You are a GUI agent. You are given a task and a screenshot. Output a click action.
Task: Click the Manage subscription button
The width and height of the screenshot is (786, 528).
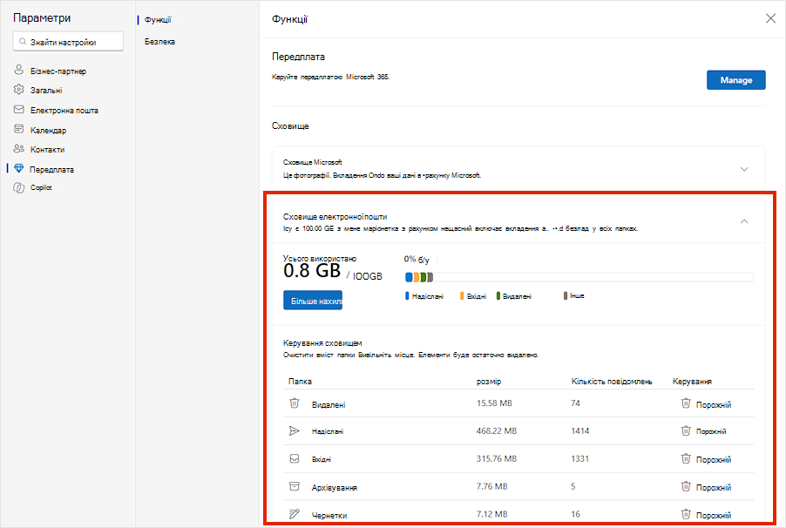pos(735,80)
